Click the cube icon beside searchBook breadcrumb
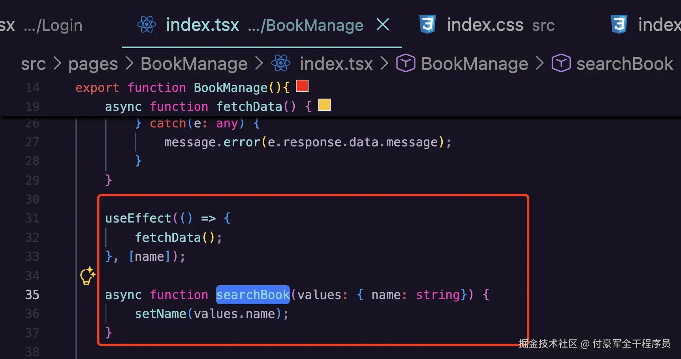681x359 pixels. point(561,63)
